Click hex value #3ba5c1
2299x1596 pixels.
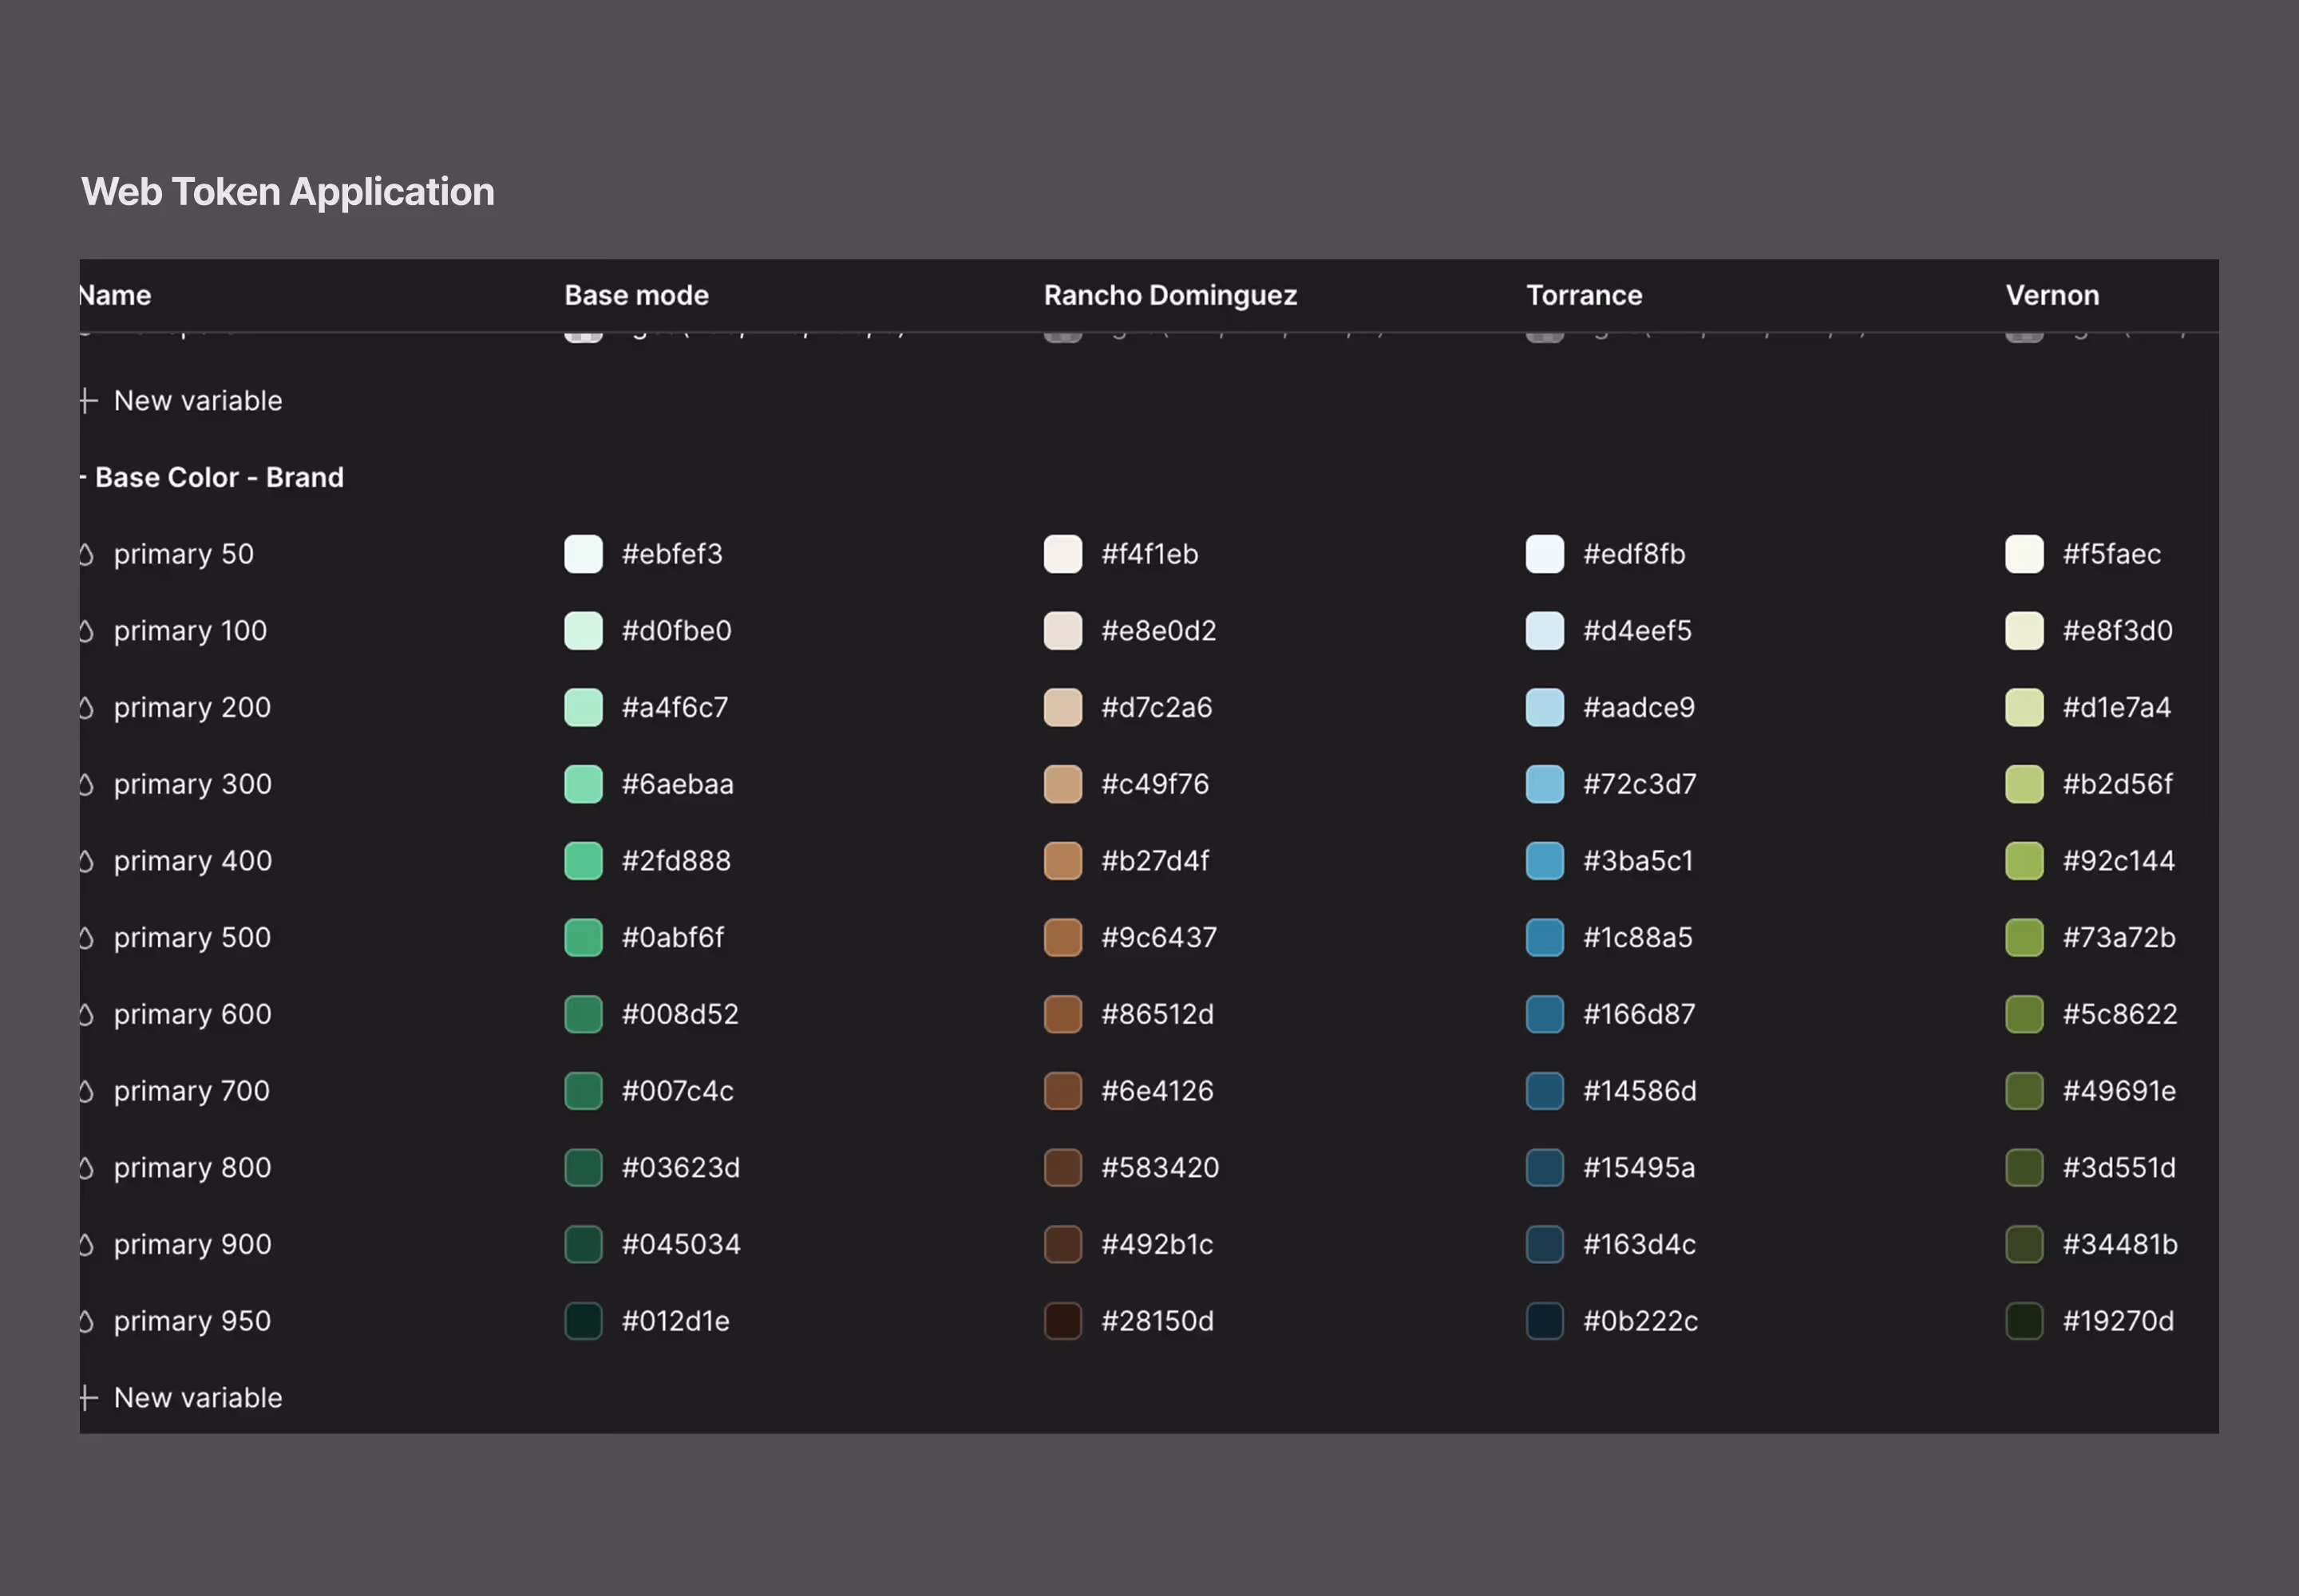pos(1638,861)
